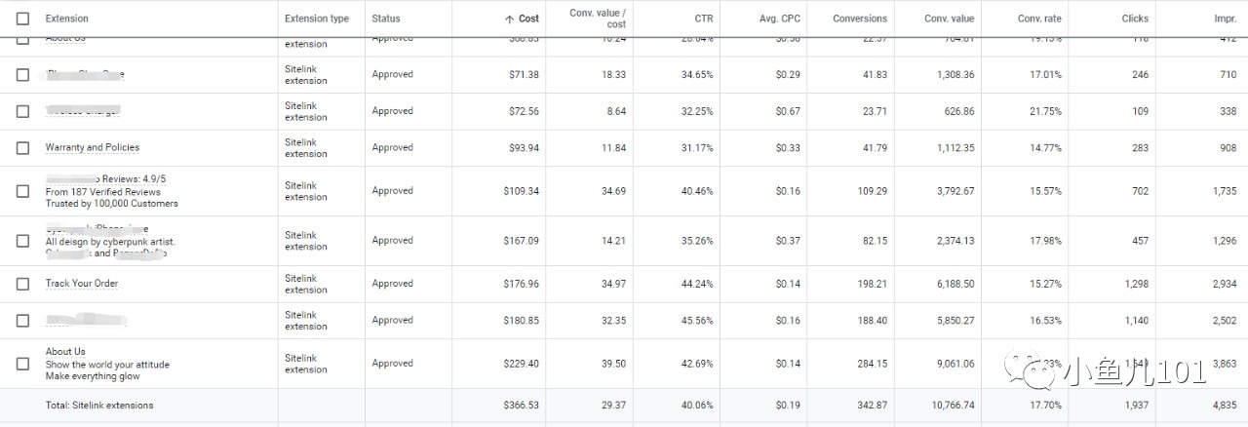Tick the Warranty and Policies row checkbox
This screenshot has height=427, width=1248.
coord(22,148)
